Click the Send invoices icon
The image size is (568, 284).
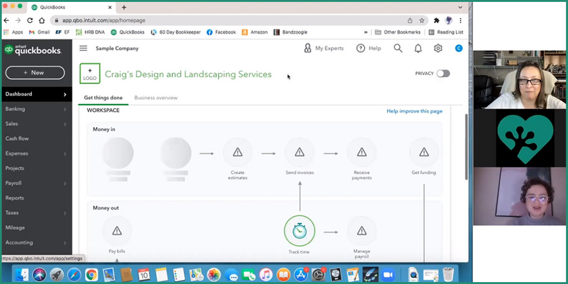click(x=300, y=152)
